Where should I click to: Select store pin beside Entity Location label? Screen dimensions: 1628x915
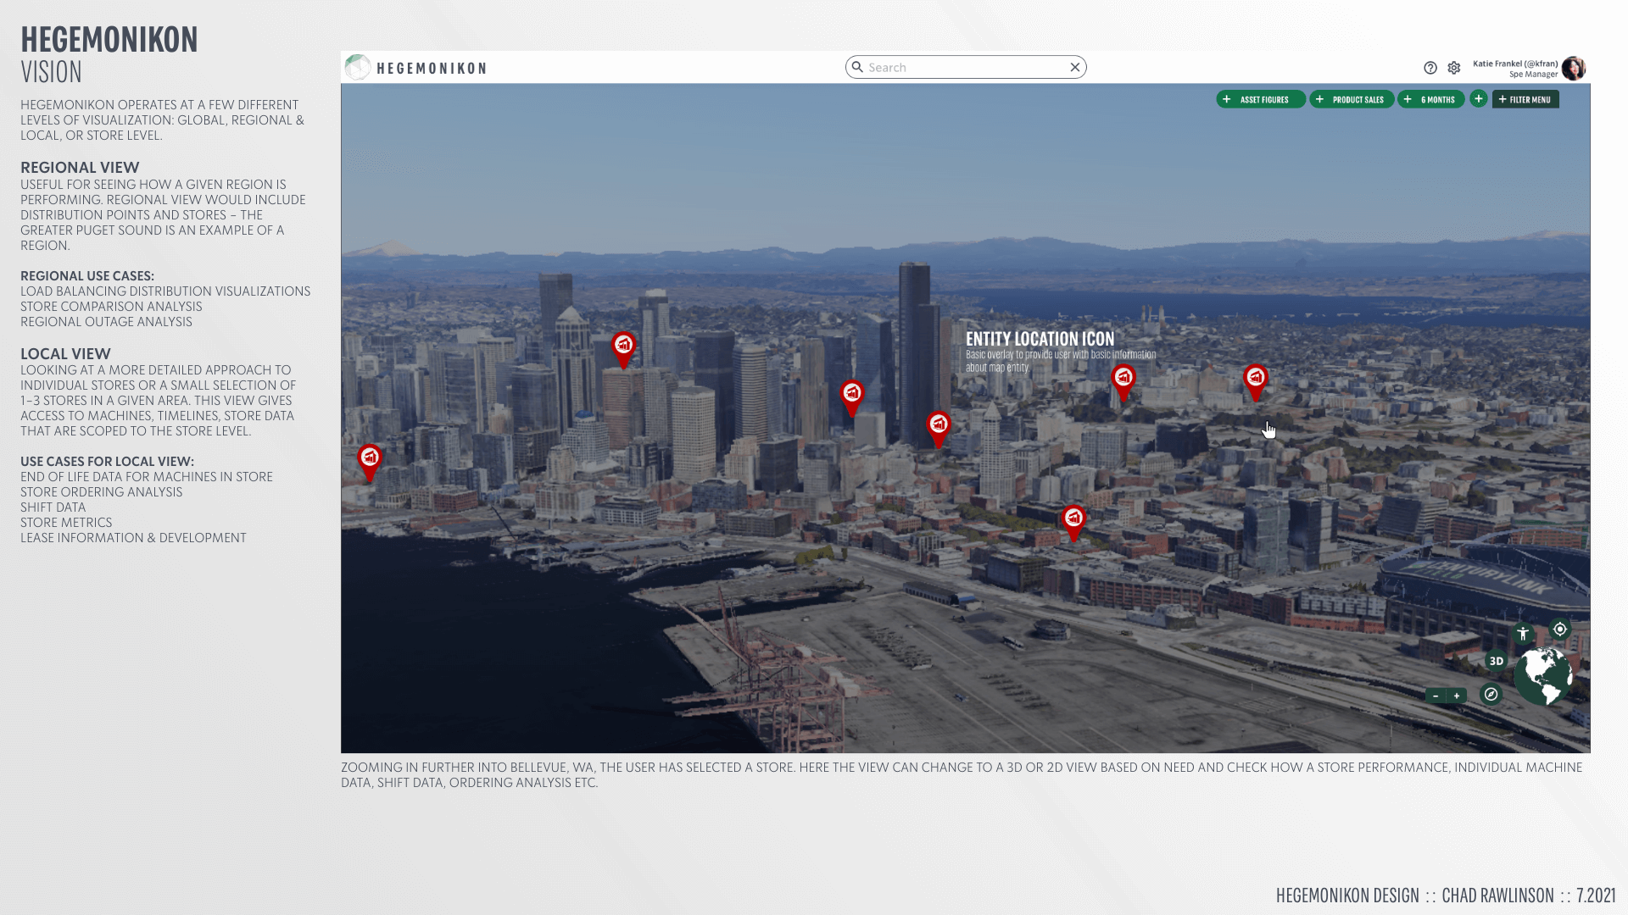click(x=1123, y=378)
